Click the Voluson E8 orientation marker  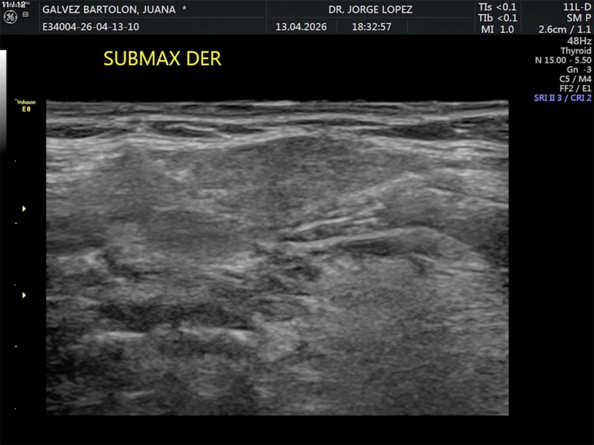(26, 106)
